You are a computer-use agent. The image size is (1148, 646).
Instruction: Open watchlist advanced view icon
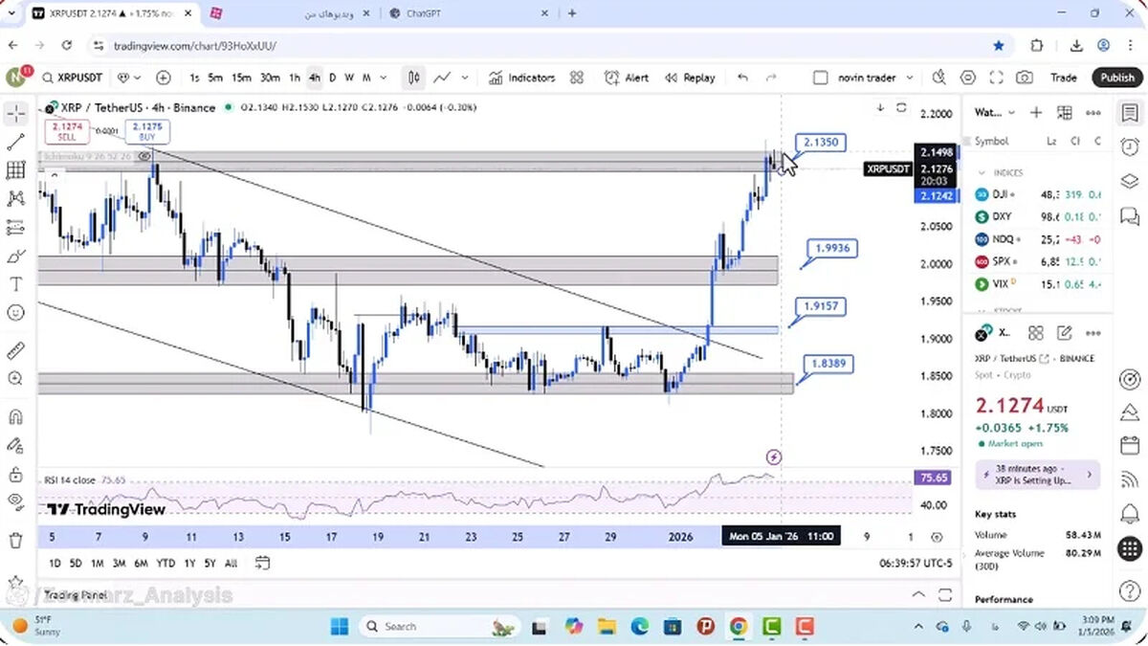(1065, 112)
